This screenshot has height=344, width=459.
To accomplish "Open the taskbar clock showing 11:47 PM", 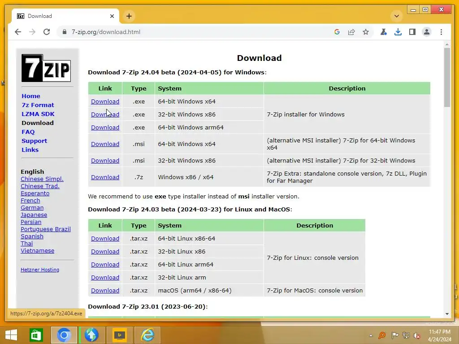I will pos(439,335).
